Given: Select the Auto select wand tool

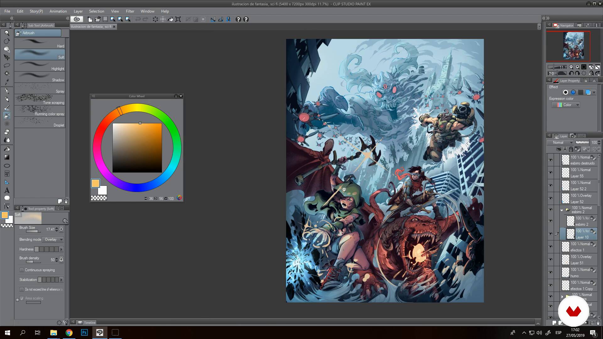Looking at the screenshot, I should 7,73.
